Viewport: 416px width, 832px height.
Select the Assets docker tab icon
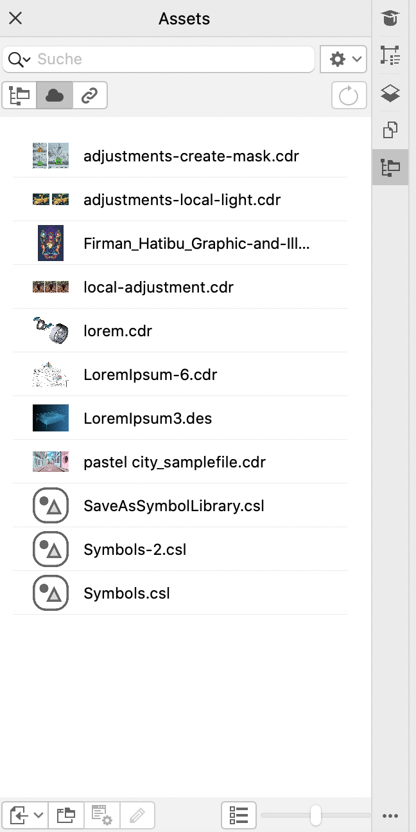tap(390, 168)
